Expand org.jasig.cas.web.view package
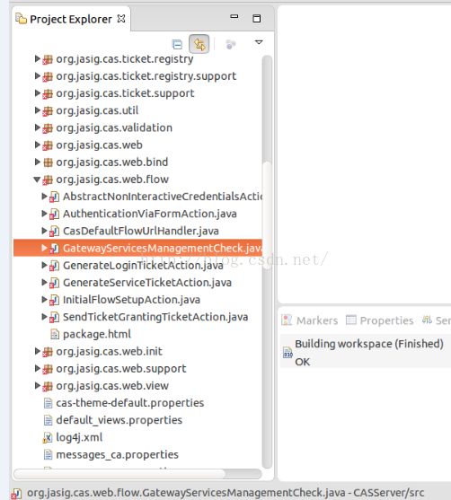Screen dimensions: 451x500 (x=38, y=385)
